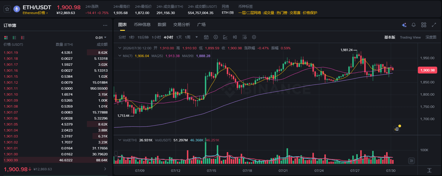Open the AI sparkle assistant icon
442x176 pixels.
click(404, 25)
